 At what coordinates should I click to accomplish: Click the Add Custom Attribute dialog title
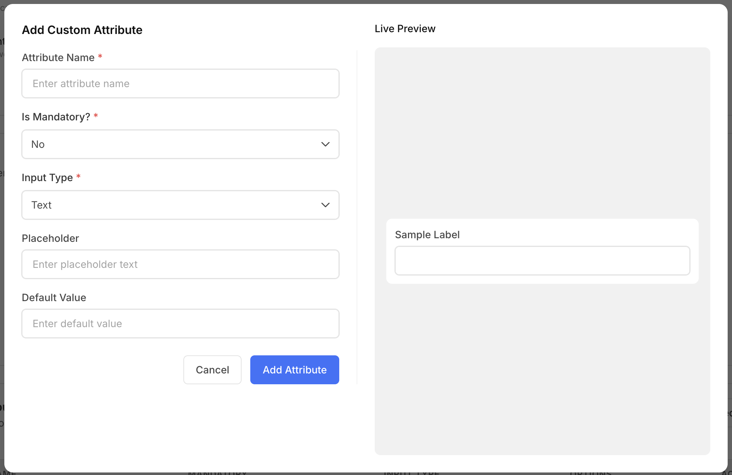pyautogui.click(x=82, y=30)
